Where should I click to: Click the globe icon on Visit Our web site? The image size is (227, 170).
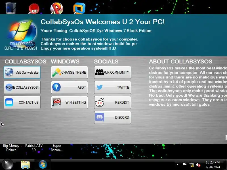coord(9,72)
